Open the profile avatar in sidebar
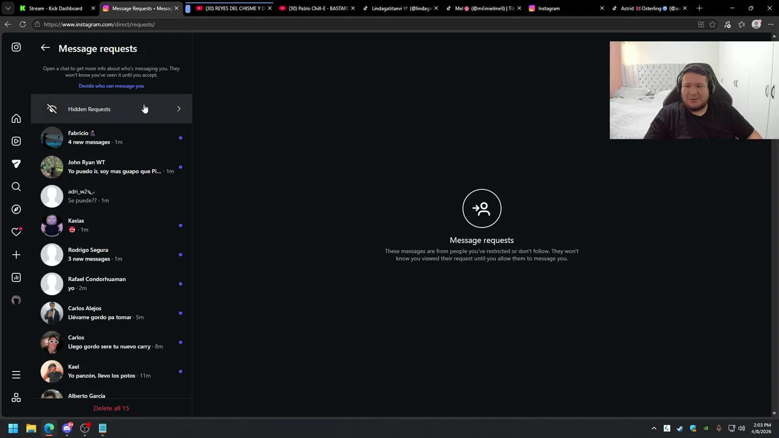 [x=16, y=300]
